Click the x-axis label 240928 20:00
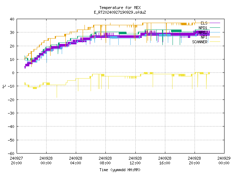 point(194,161)
